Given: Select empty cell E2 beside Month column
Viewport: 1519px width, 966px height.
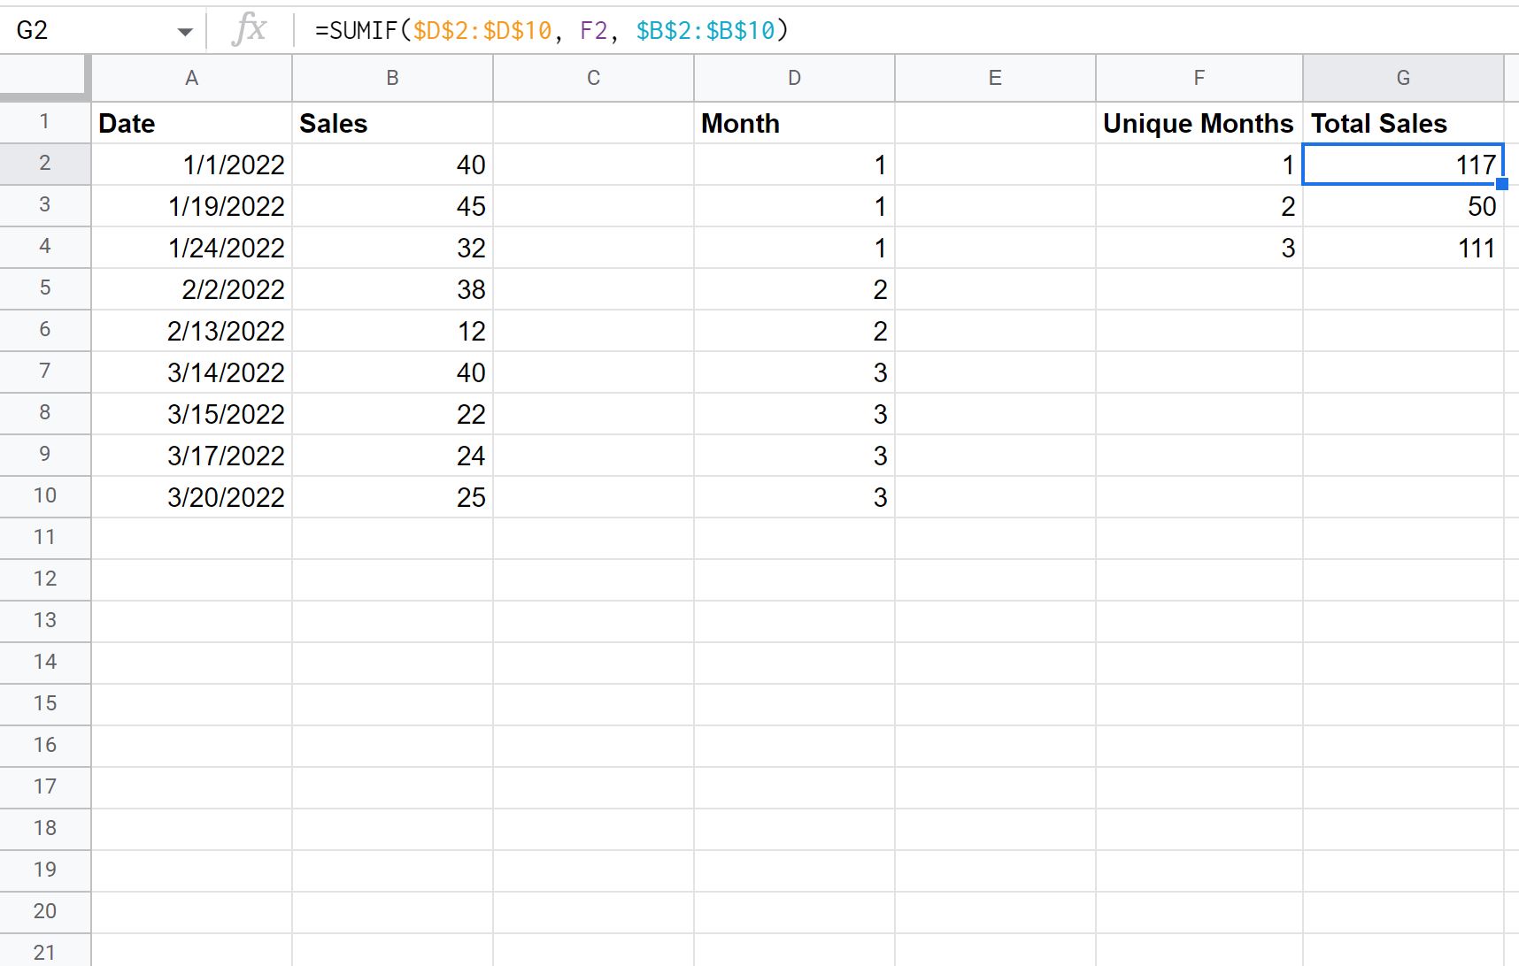Looking at the screenshot, I should [994, 164].
